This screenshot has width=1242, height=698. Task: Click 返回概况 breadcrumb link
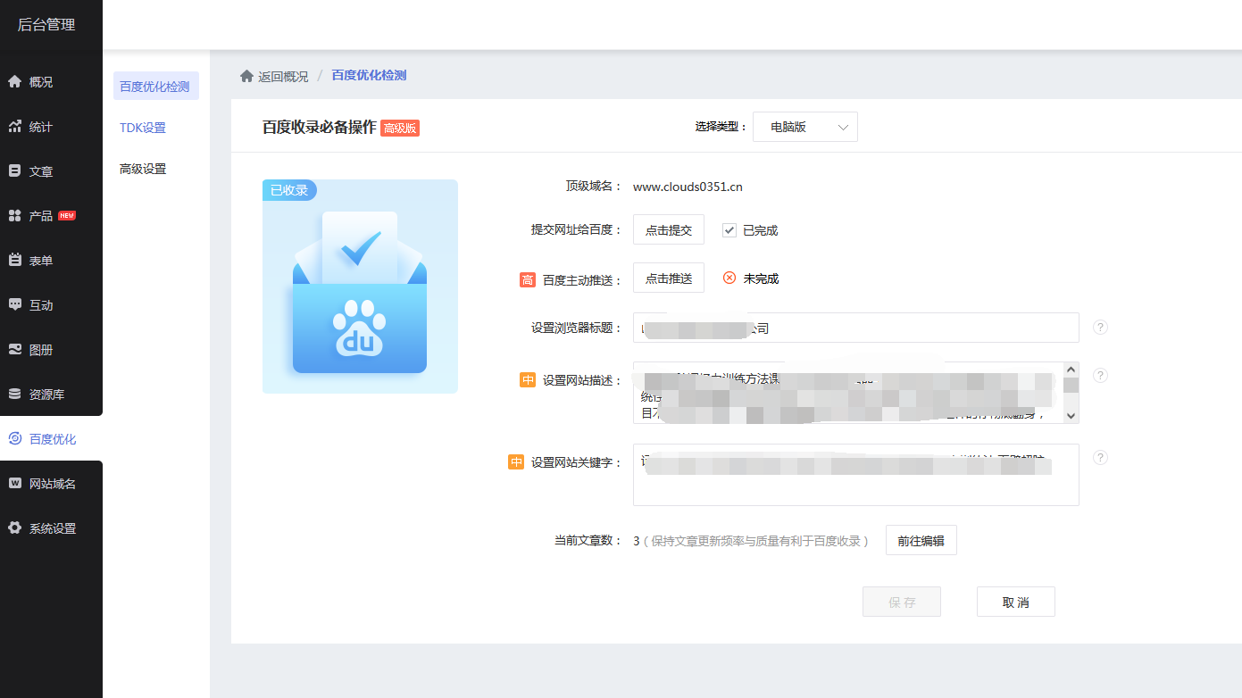tap(280, 75)
